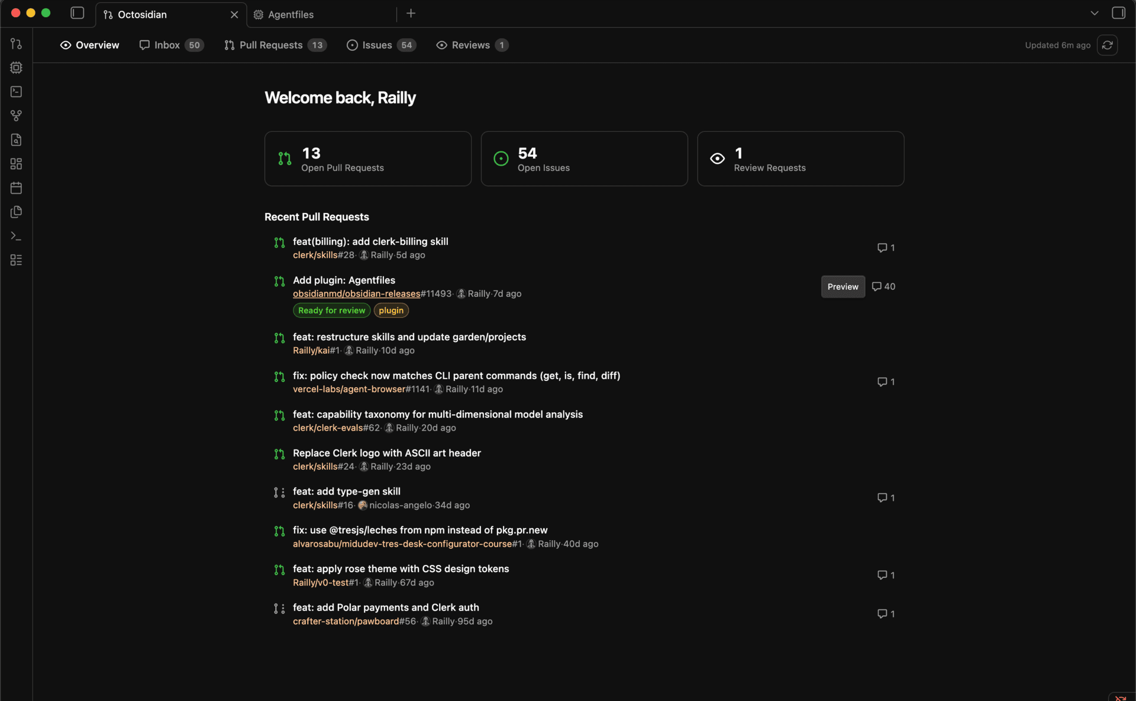Image resolution: width=1136 pixels, height=701 pixels.
Task: Open the obsidianmd/obsidian-releases repository link
Action: point(356,293)
